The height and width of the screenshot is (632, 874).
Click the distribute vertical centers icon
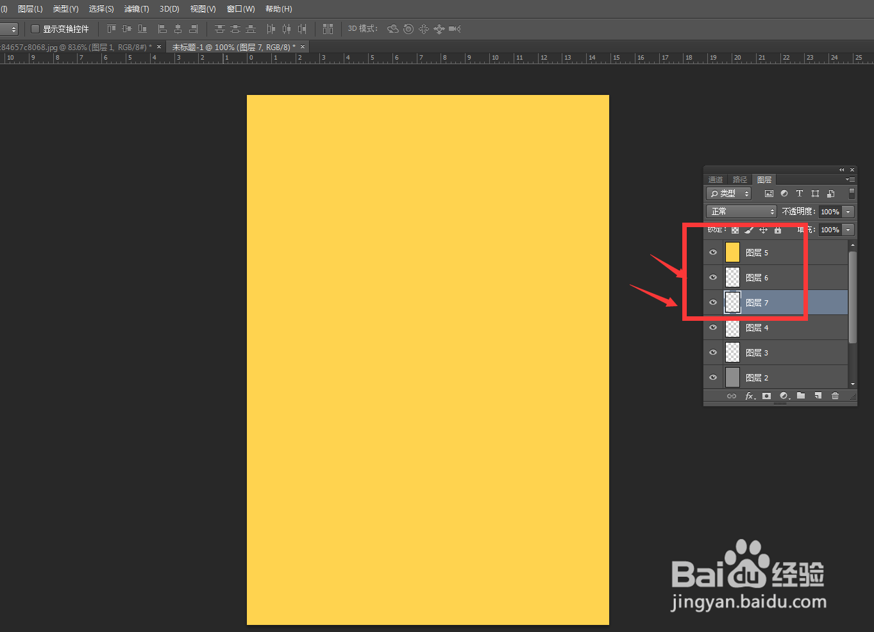pos(235,29)
